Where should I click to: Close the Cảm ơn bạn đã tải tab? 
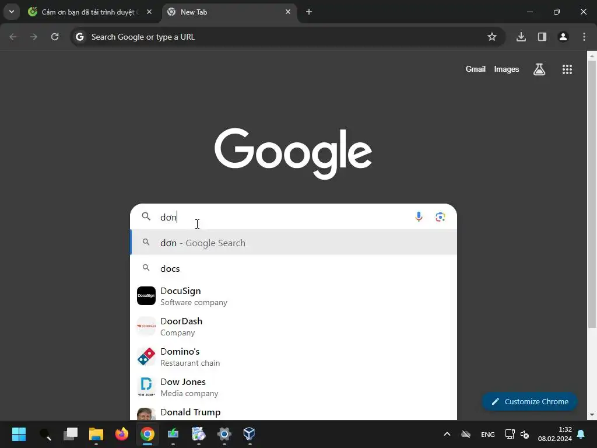(x=149, y=12)
